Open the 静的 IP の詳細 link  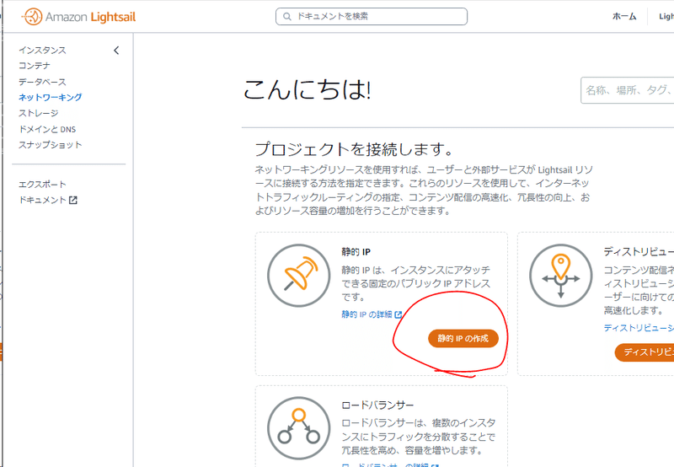pyautogui.click(x=366, y=314)
